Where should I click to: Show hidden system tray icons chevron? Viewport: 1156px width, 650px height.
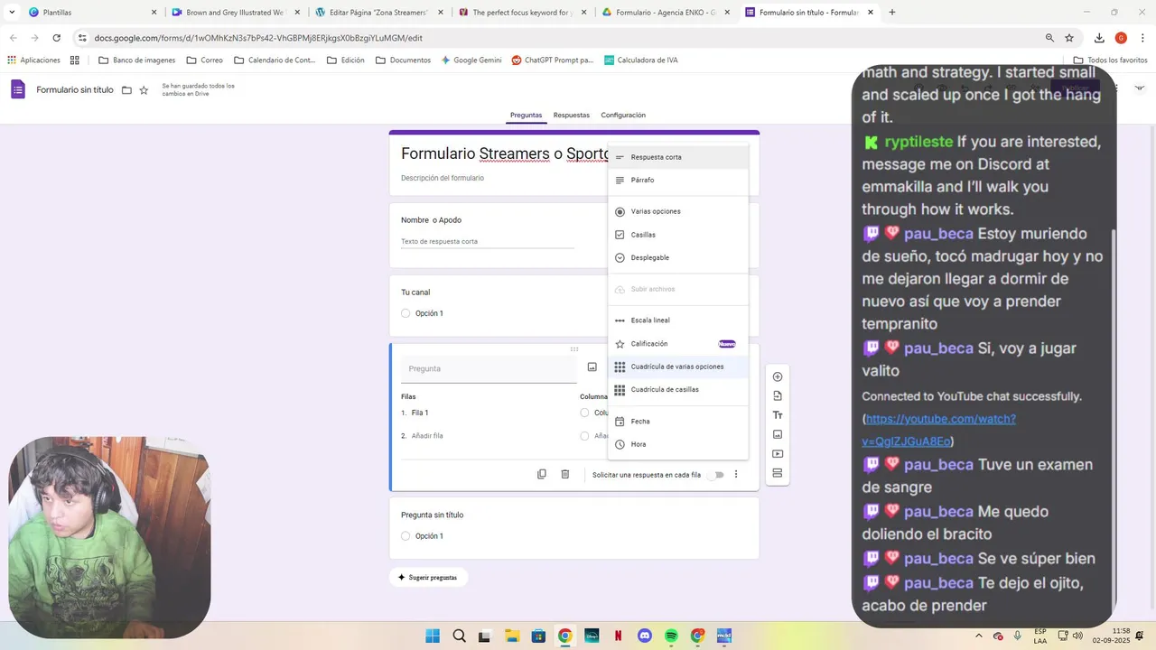tap(978, 636)
